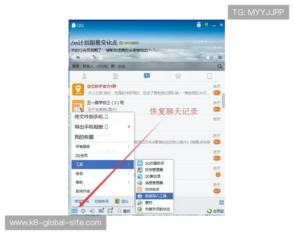Open 好友管理器 in tools submenu
This screenshot has height=235, width=294.
(154, 170)
